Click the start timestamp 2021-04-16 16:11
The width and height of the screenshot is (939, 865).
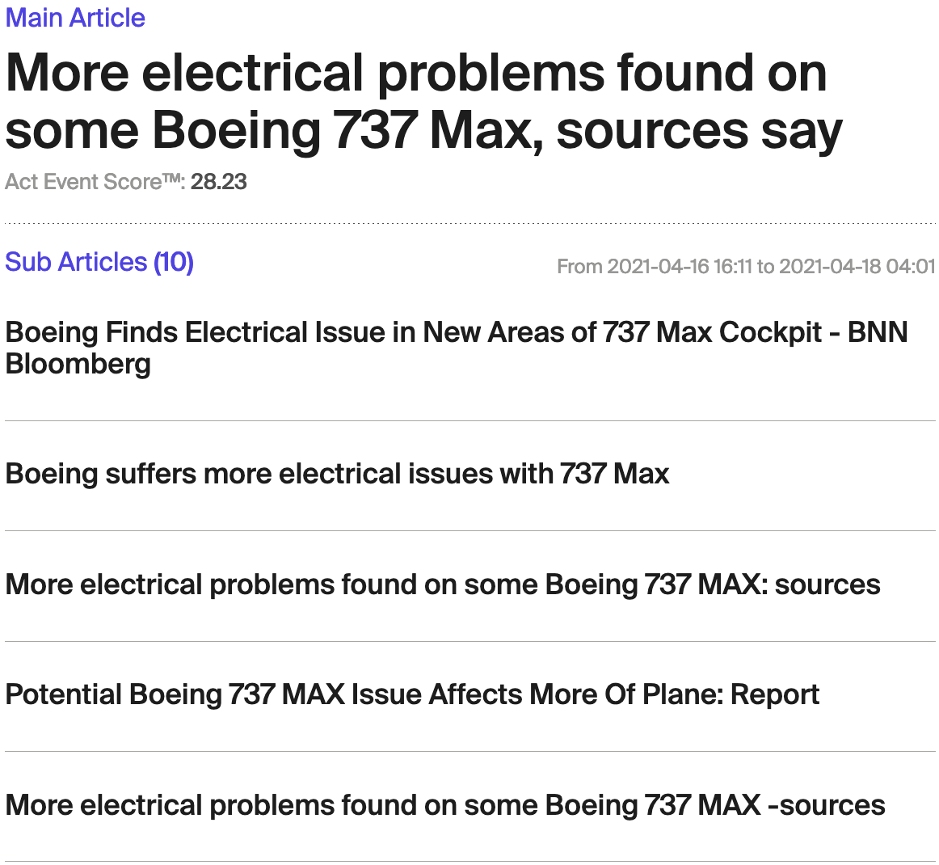679,266
